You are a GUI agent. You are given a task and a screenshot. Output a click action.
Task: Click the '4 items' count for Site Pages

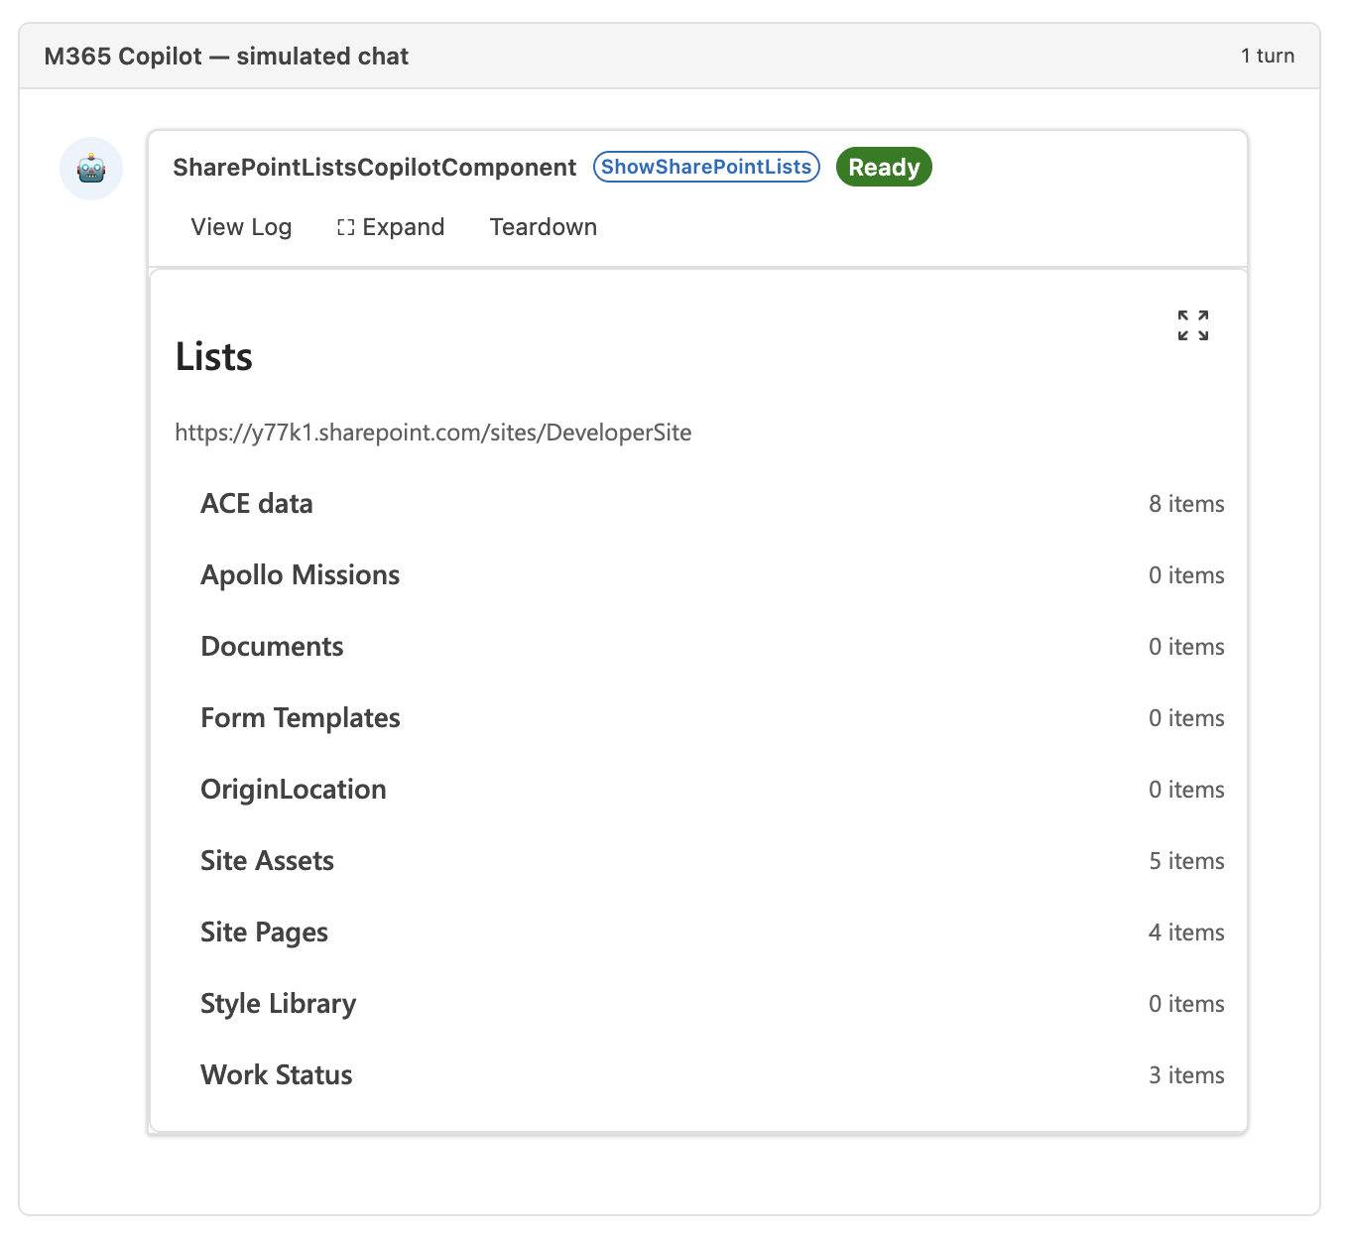1186,933
